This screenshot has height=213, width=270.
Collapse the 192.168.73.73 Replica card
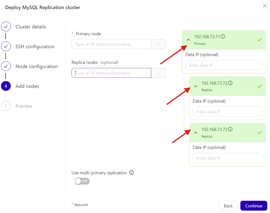pos(196,133)
